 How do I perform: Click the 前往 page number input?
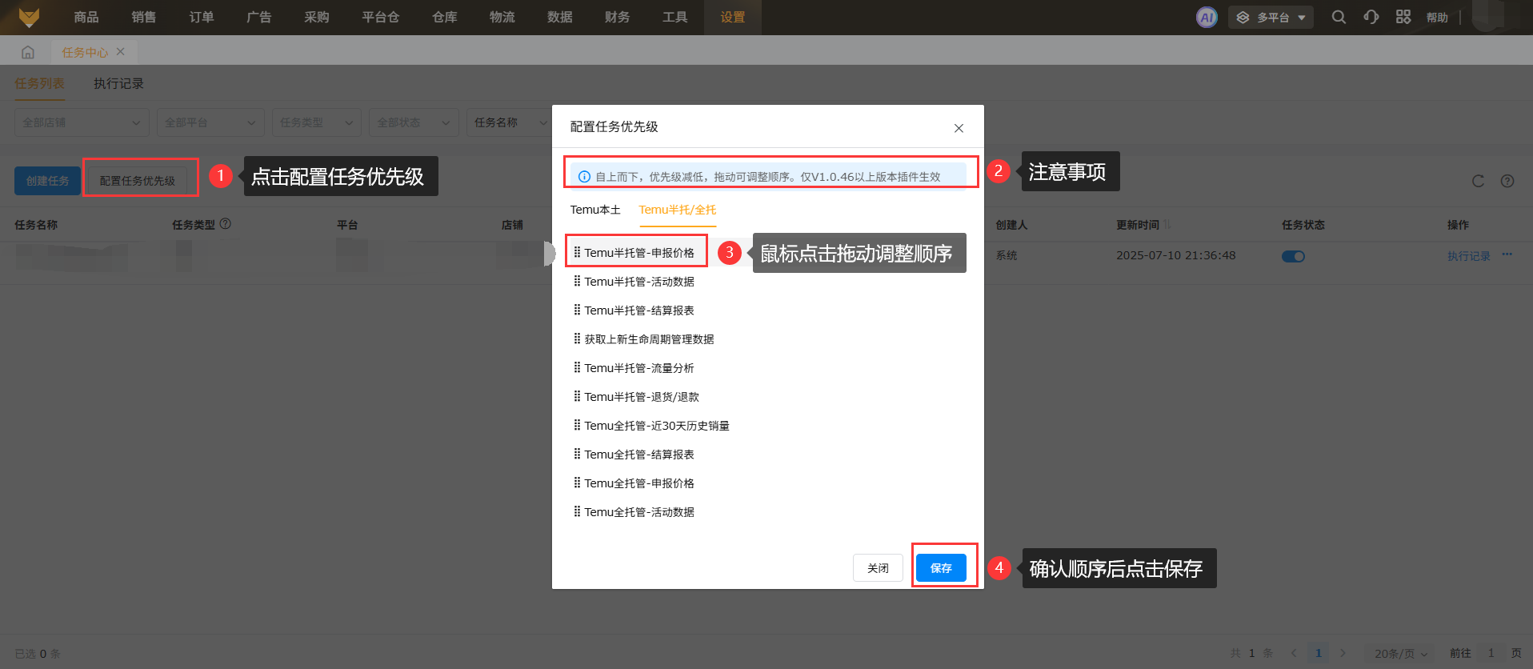tap(1491, 653)
